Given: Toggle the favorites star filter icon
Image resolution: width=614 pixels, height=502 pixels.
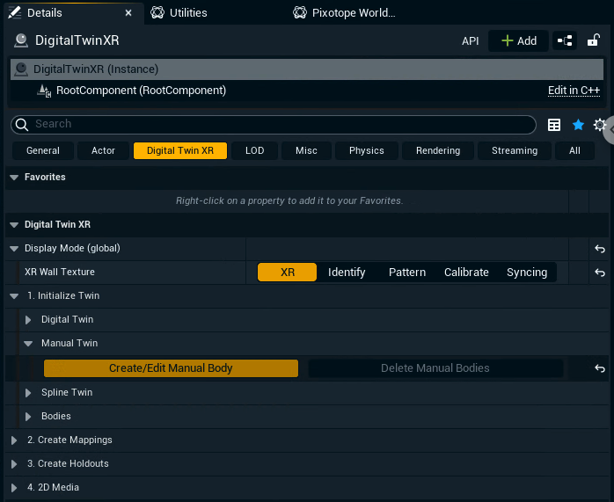Looking at the screenshot, I should (x=578, y=125).
